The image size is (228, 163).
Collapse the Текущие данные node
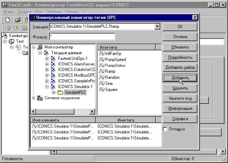click(x=40, y=53)
